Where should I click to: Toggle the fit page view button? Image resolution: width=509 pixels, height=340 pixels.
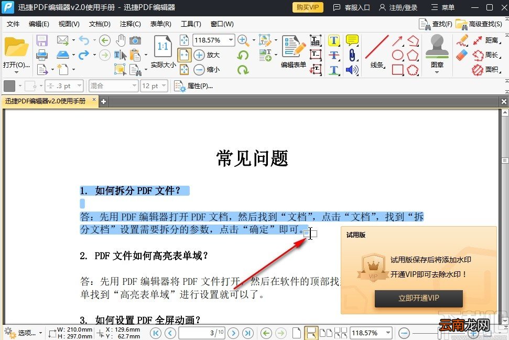pyautogui.click(x=184, y=40)
